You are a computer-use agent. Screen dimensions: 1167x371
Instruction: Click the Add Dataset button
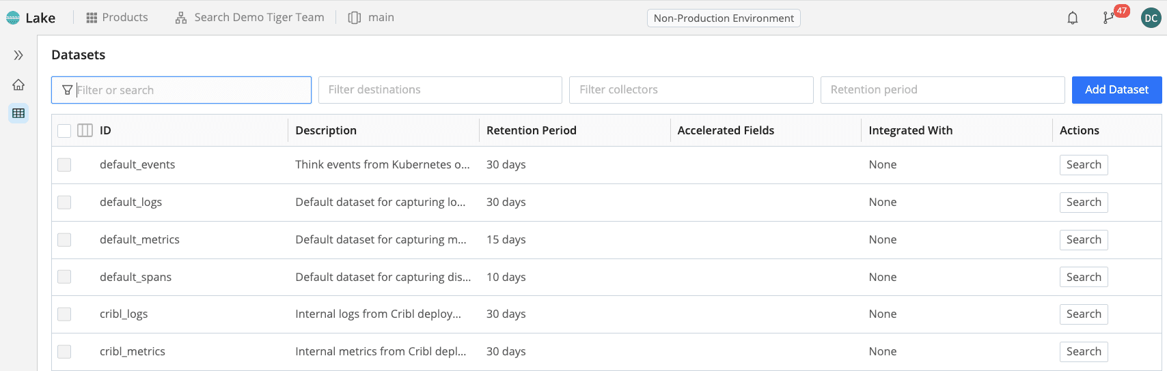pyautogui.click(x=1116, y=90)
